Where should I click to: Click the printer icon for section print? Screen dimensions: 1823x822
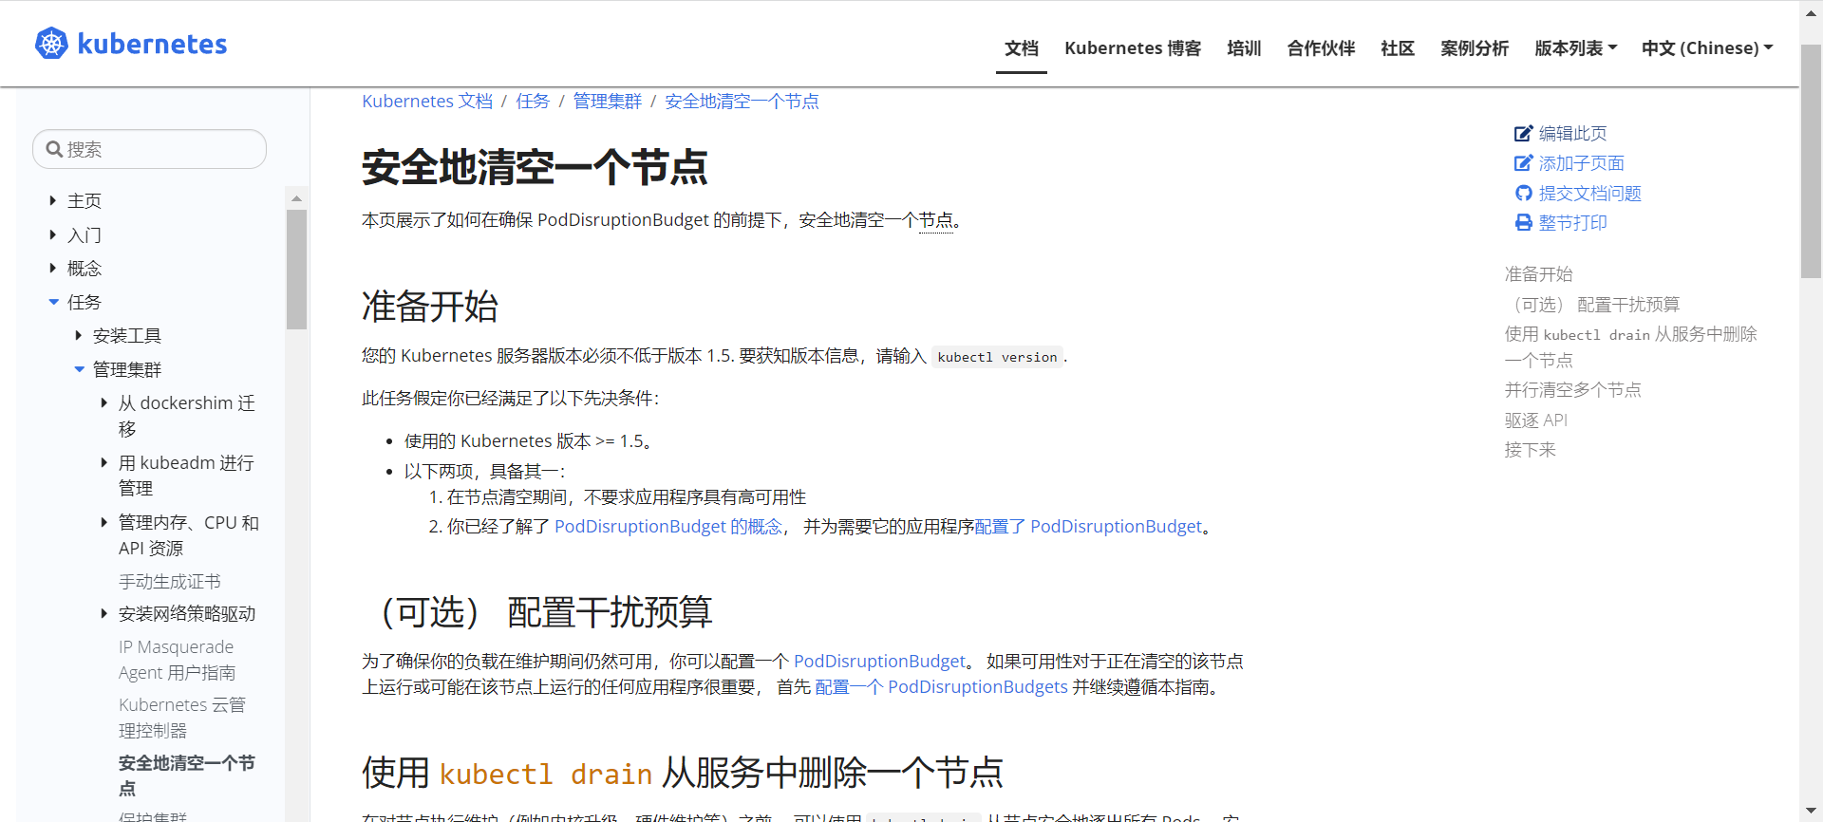[x=1523, y=222]
